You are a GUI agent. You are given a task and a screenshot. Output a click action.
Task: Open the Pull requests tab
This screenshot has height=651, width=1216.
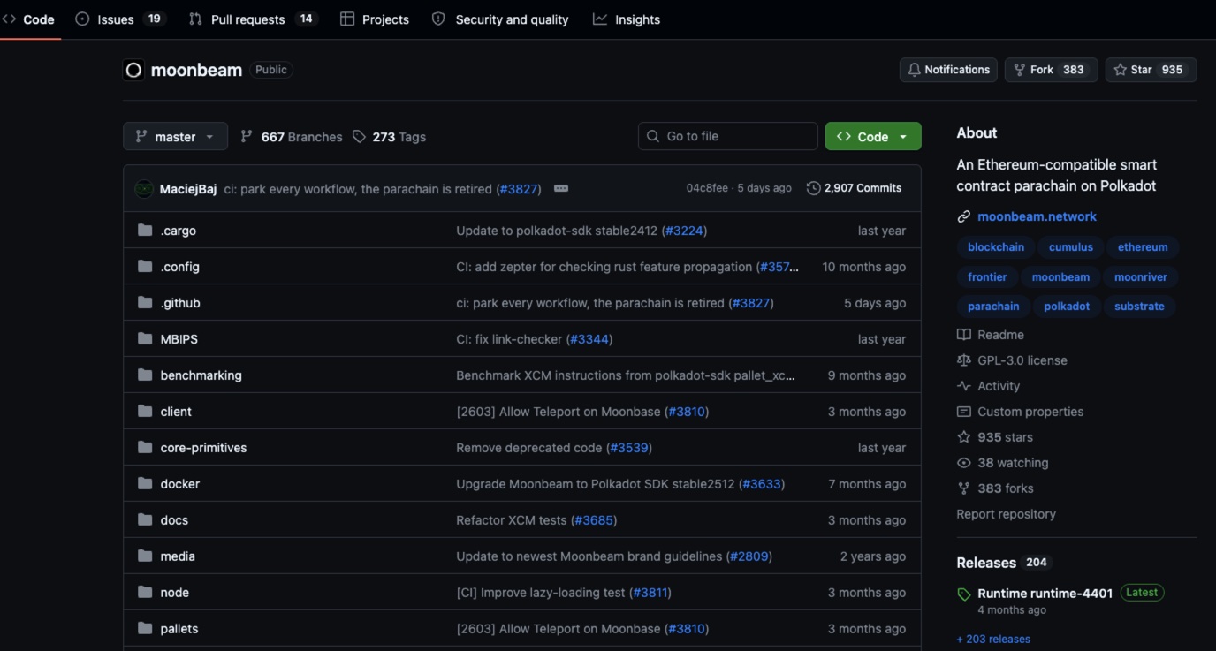253,19
